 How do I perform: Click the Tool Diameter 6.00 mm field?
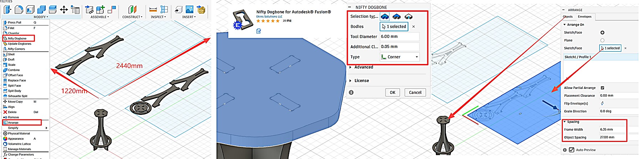pyautogui.click(x=399, y=37)
